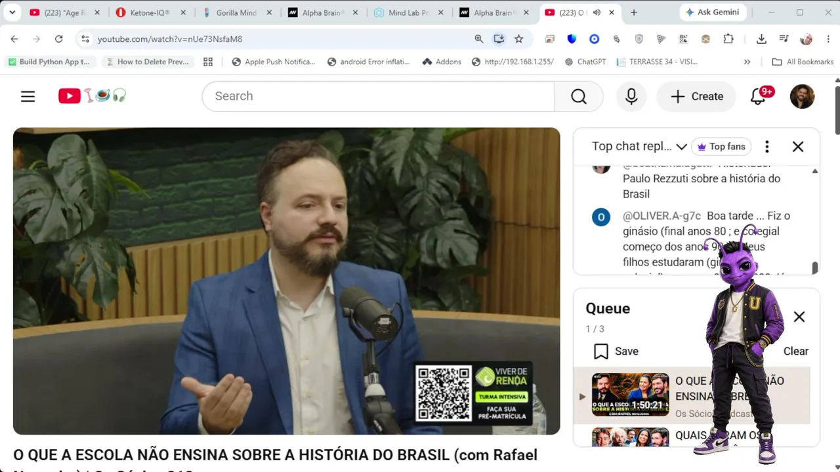Open YouTube notifications bell
The image size is (840, 472).
click(x=759, y=96)
